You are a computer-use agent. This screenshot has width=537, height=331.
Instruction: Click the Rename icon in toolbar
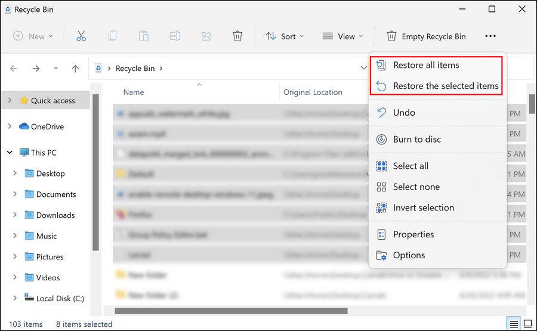175,36
